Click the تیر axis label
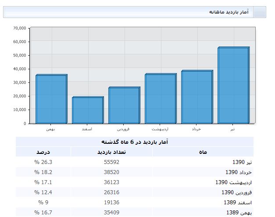Viewport: 275px width, 217px height. pos(232,129)
